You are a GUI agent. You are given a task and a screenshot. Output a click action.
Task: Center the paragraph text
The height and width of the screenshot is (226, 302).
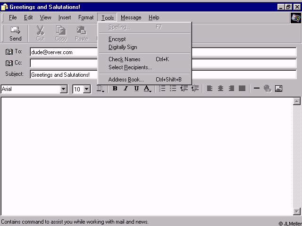click(x=220, y=89)
